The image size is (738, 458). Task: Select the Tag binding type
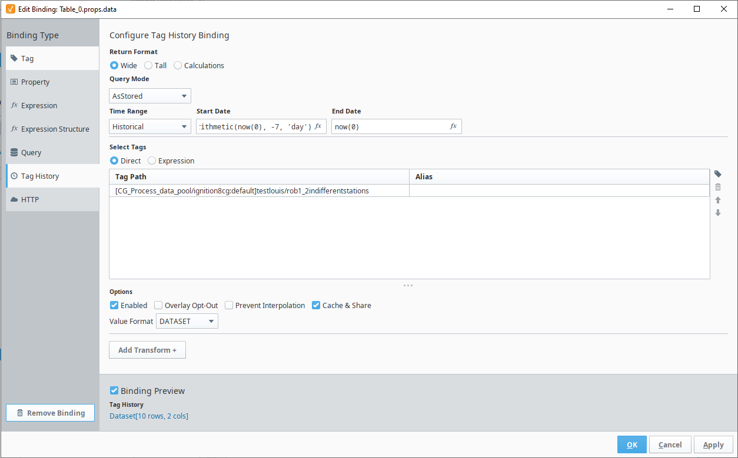52,58
